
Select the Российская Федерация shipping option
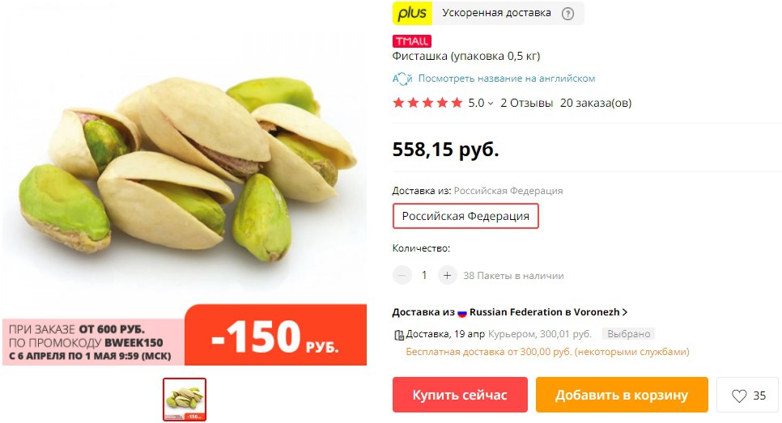(x=465, y=216)
